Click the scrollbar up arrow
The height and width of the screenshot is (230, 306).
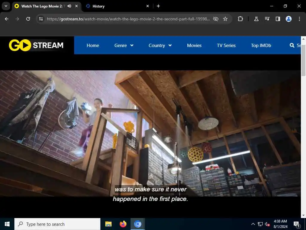point(303,39)
